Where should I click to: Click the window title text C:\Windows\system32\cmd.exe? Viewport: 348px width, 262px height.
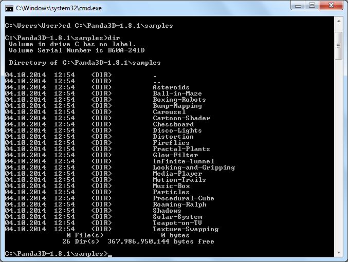[59, 8]
